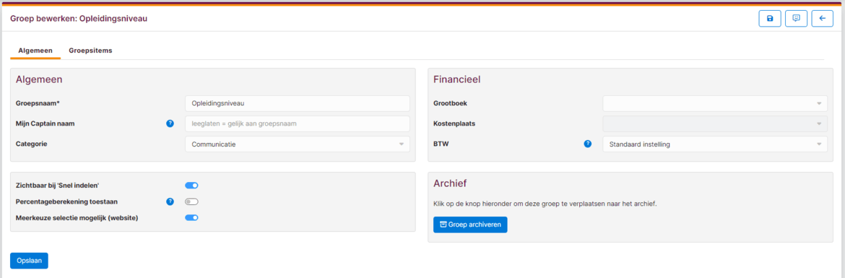Click the Groepsnaam* label
This screenshot has height=278, width=845.
(x=37, y=103)
